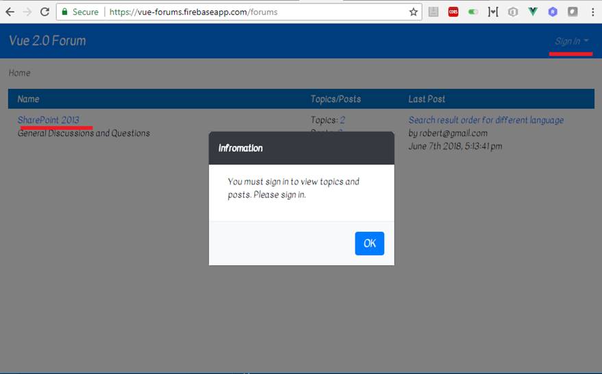Open the bracket-styled extension icon
This screenshot has width=602, height=374.
(493, 12)
